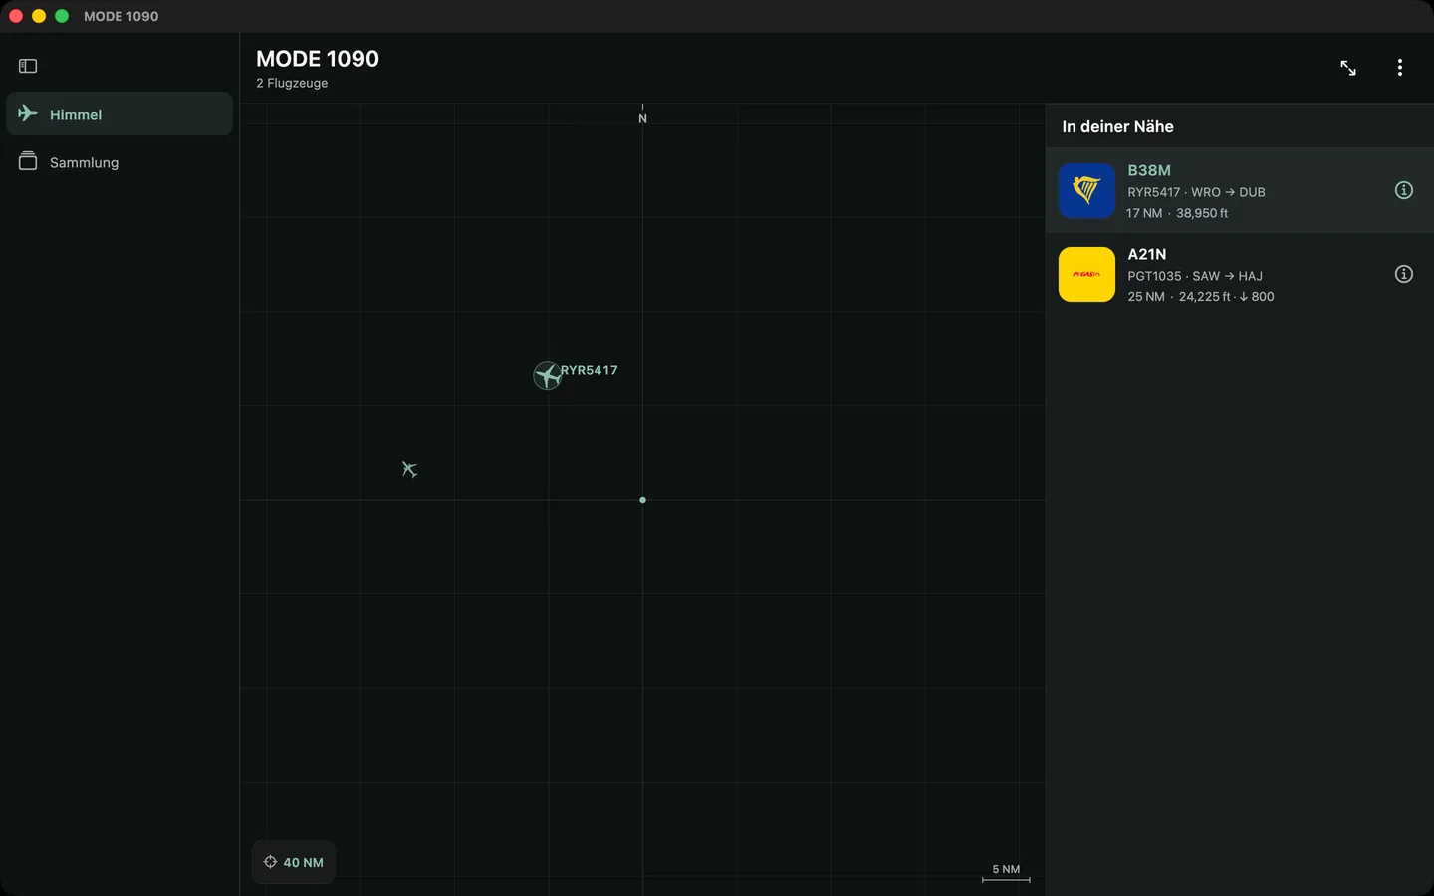1434x896 pixels.
Task: Click the PGT1035 · SAW → HAJ route text
Action: coord(1195,276)
